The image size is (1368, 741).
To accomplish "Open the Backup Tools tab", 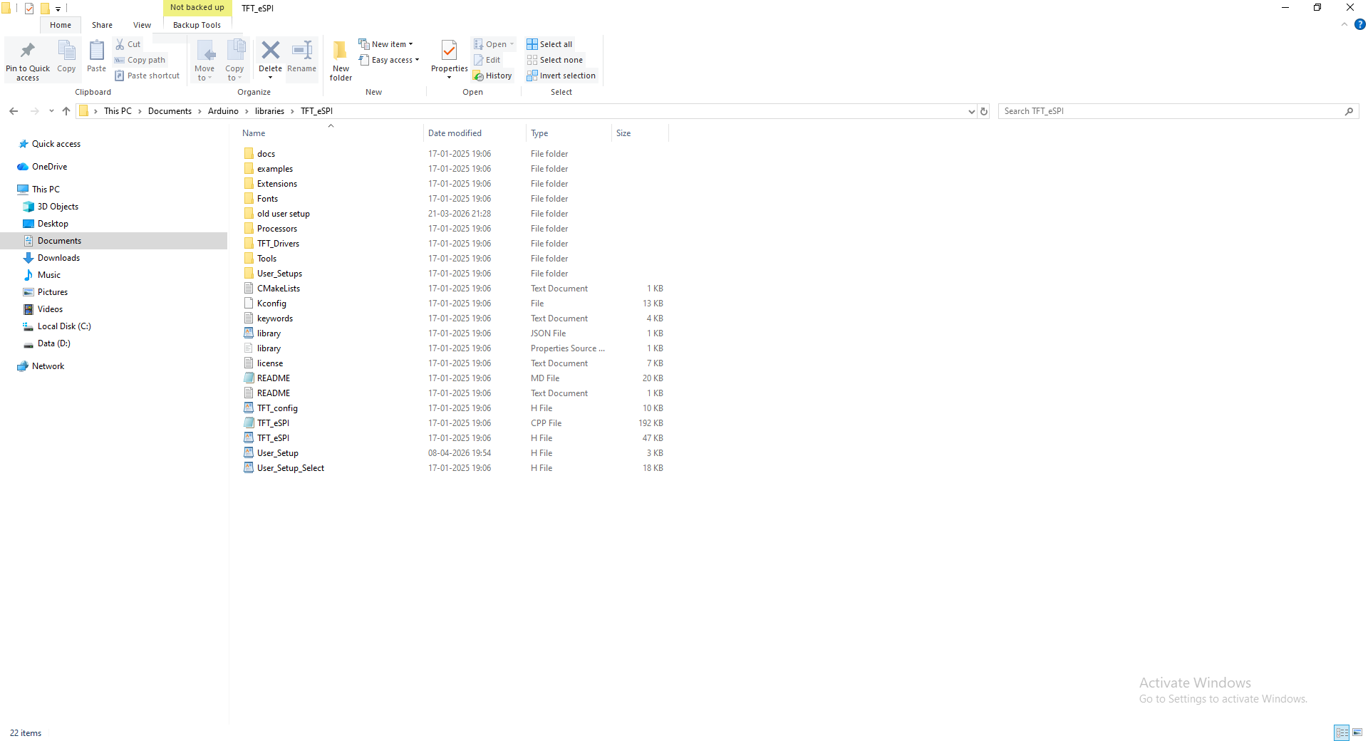I will click(x=197, y=25).
